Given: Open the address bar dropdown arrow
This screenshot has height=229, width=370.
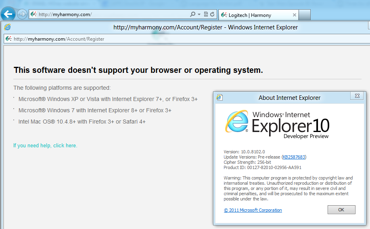Looking at the screenshot, I should coord(199,14).
